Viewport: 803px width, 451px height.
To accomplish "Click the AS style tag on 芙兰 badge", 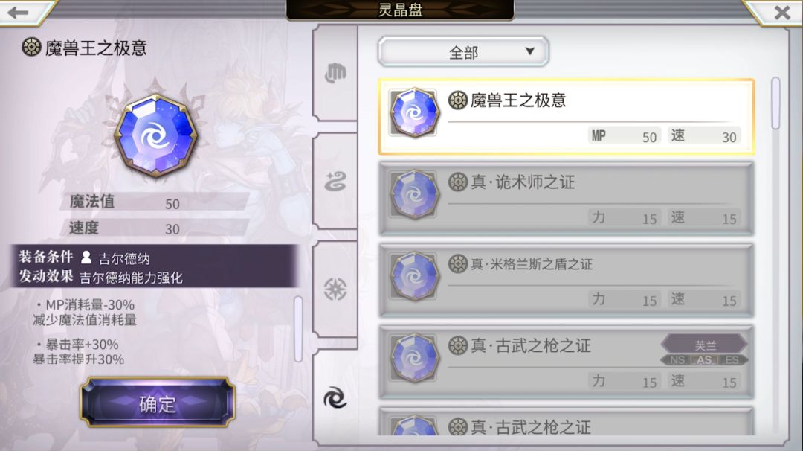I will pos(704,359).
